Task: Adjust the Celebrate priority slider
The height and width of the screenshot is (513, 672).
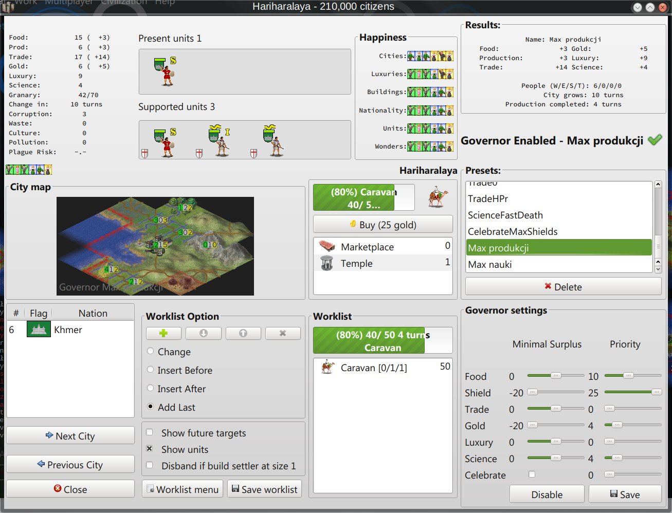Action: pyautogui.click(x=633, y=474)
